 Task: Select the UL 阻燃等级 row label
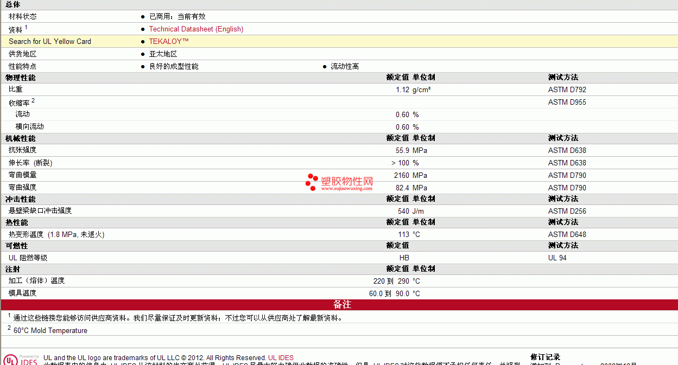(x=28, y=258)
